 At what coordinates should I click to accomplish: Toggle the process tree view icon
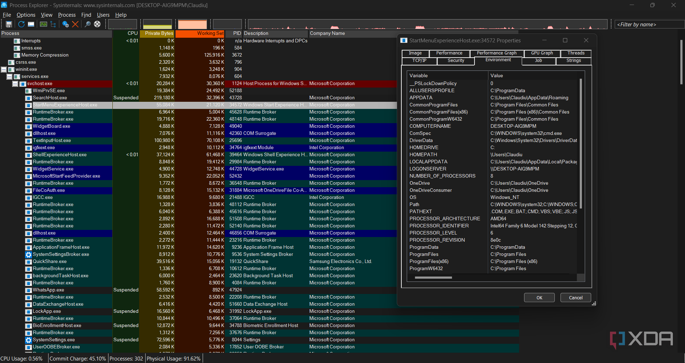[53, 24]
